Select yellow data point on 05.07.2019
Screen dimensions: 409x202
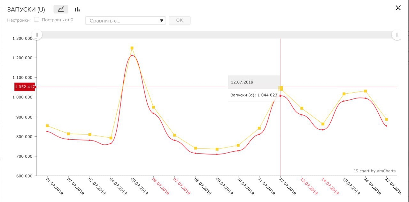(x=132, y=48)
